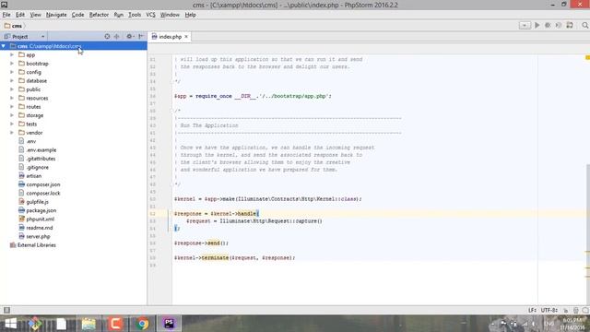The width and height of the screenshot is (590, 332).
Task: Expand the app folder
Action: (12, 54)
